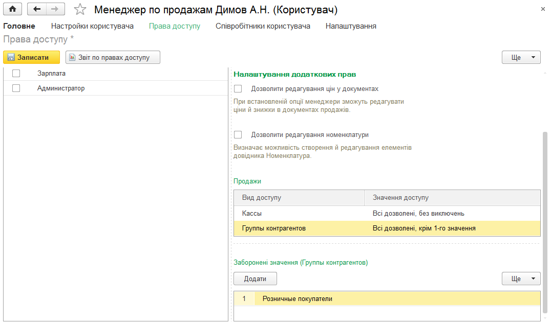Viewport: 551px width, 324px height.
Task: Open the Права доступу tab
Action: tap(175, 26)
